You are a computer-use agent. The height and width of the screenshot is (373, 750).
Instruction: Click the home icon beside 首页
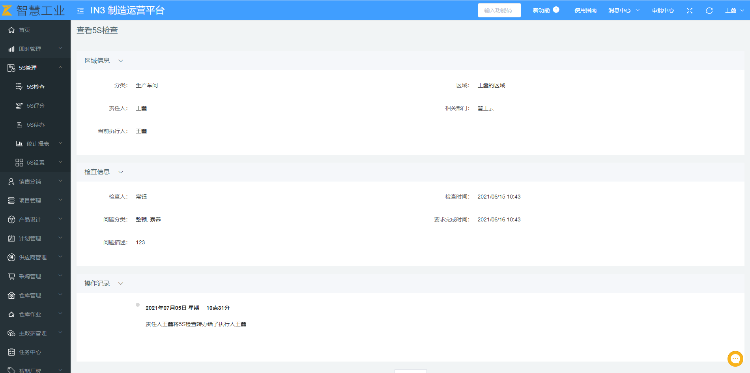click(x=11, y=30)
